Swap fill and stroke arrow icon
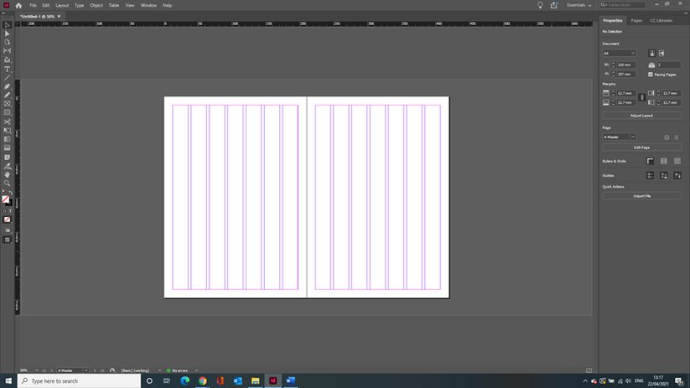This screenshot has height=388, width=690. point(11,193)
